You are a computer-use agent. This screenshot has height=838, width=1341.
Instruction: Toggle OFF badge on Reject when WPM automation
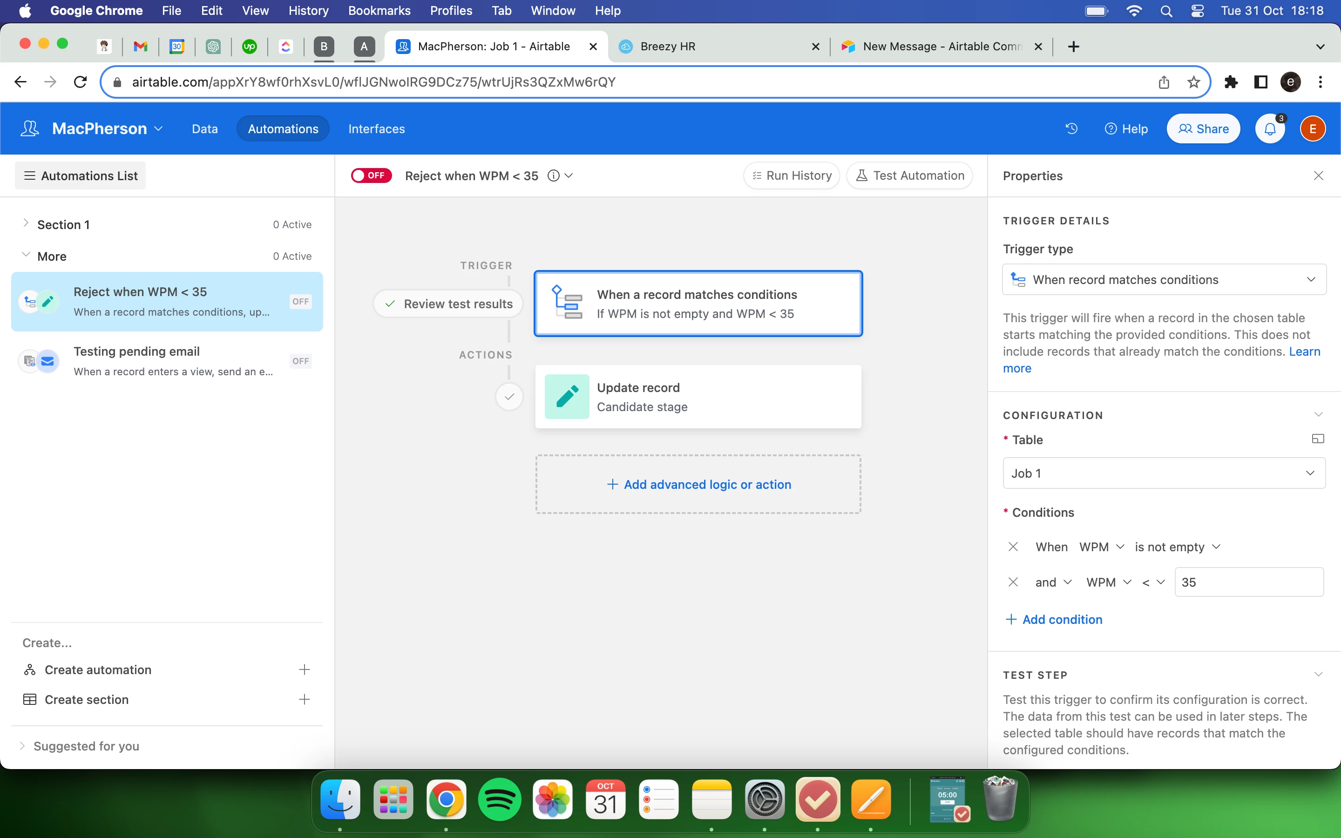[300, 302]
